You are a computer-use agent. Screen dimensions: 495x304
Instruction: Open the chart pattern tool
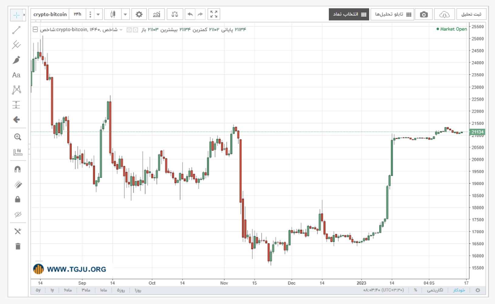[16, 90]
